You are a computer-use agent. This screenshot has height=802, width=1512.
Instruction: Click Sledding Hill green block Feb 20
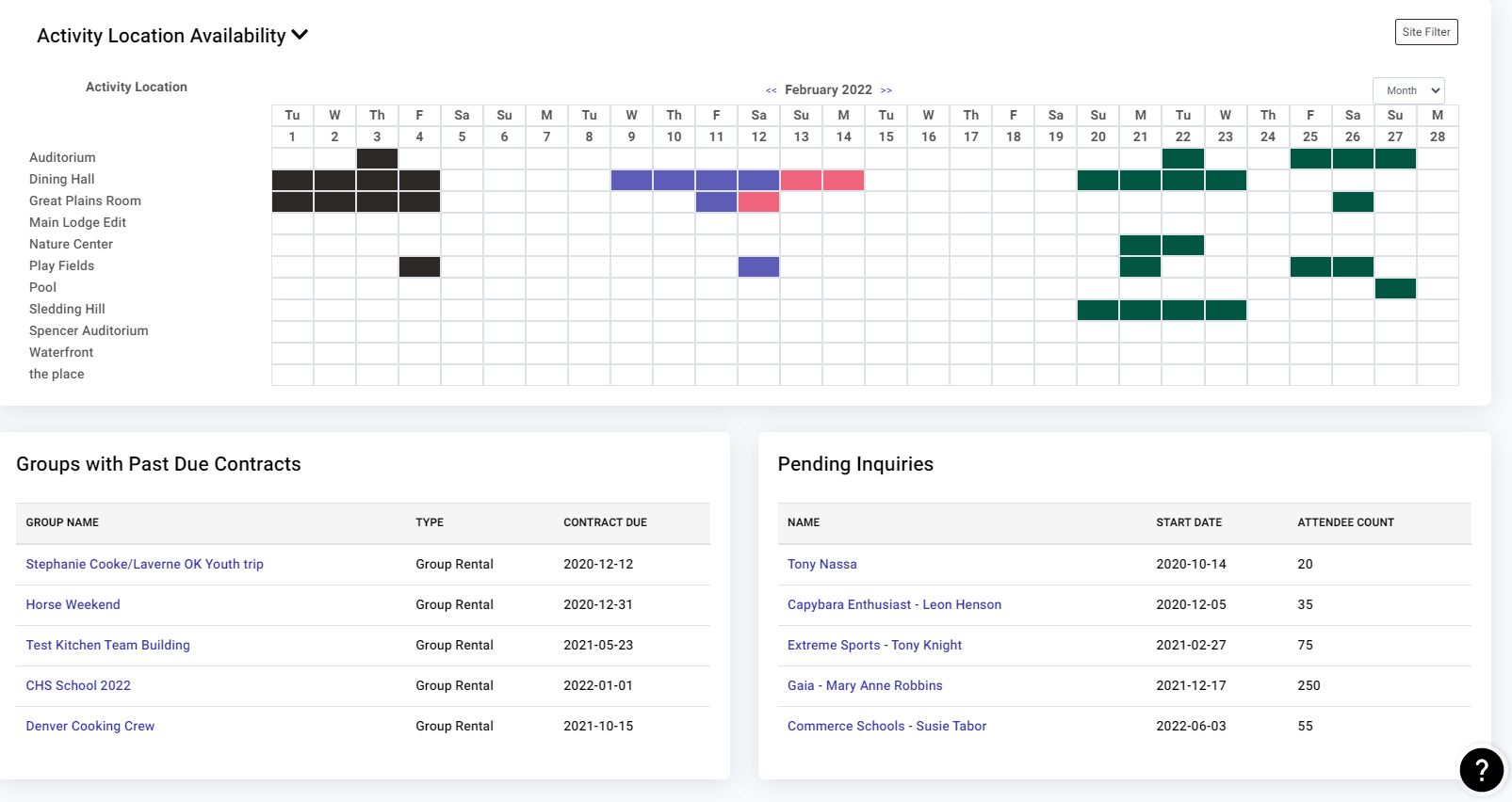coord(1098,310)
